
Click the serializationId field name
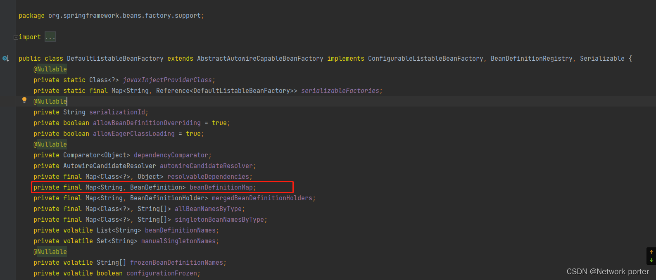click(x=117, y=112)
